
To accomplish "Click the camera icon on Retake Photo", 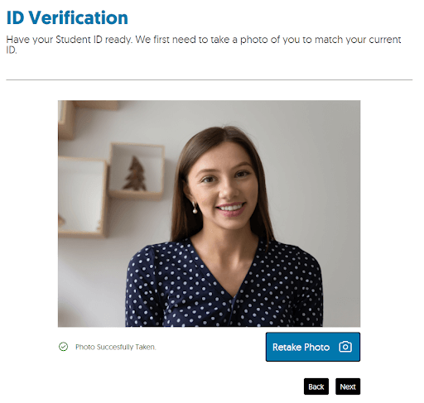I will [x=345, y=347].
